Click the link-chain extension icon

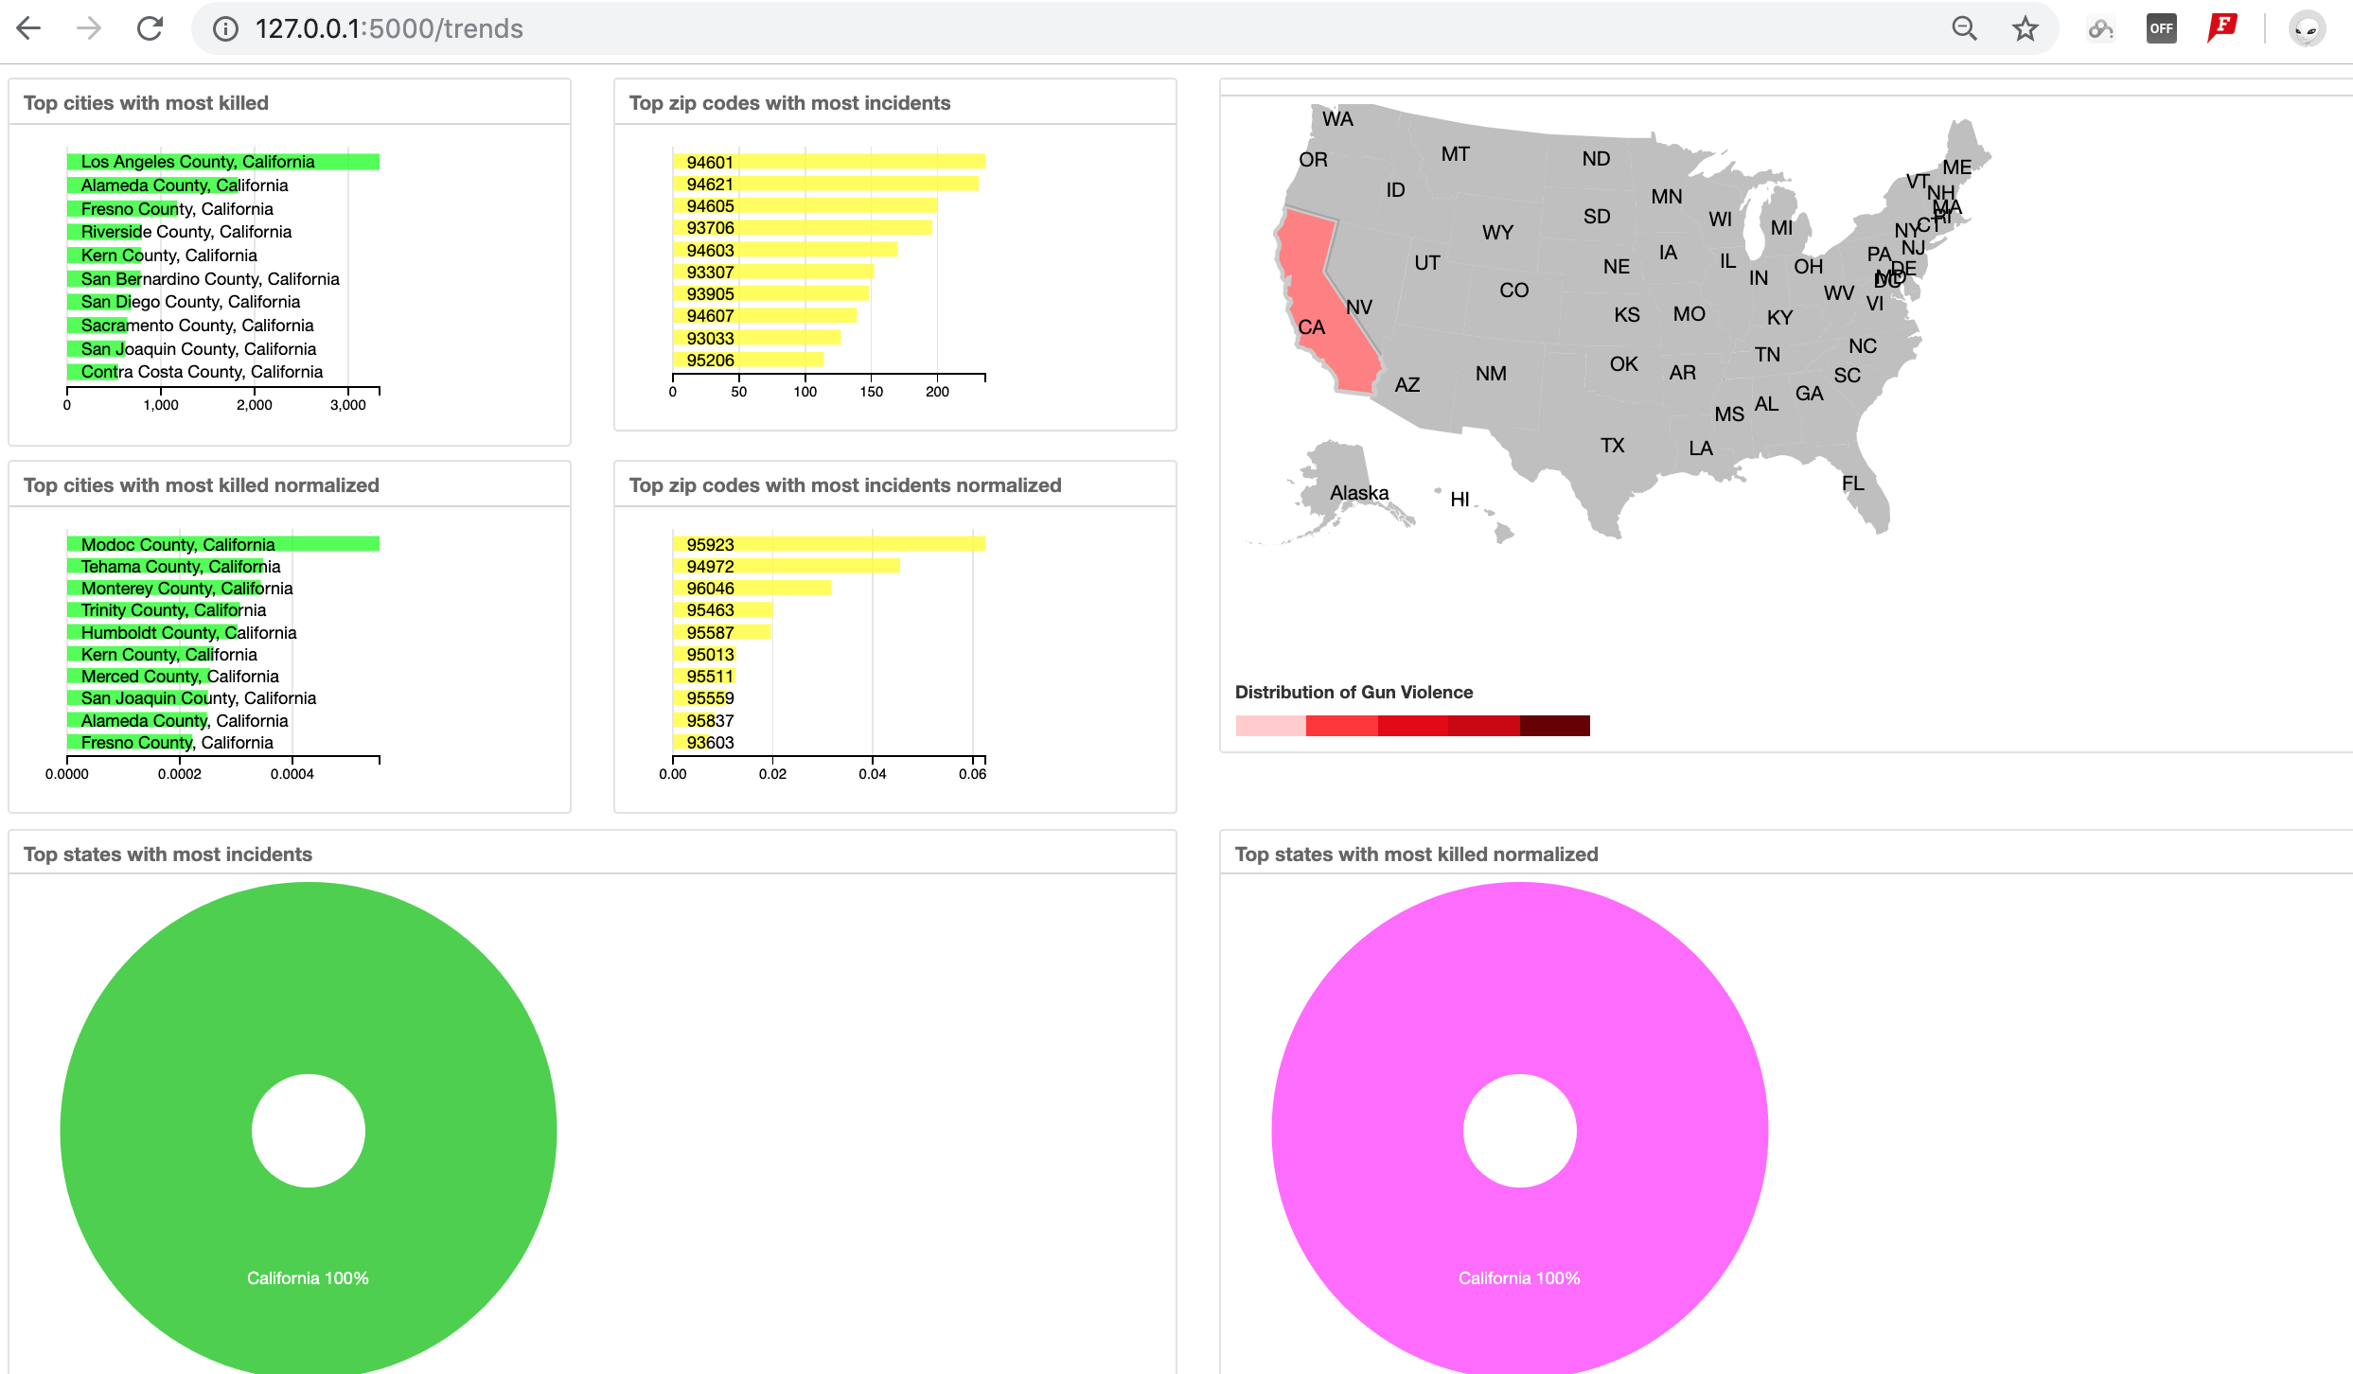coord(2100,28)
